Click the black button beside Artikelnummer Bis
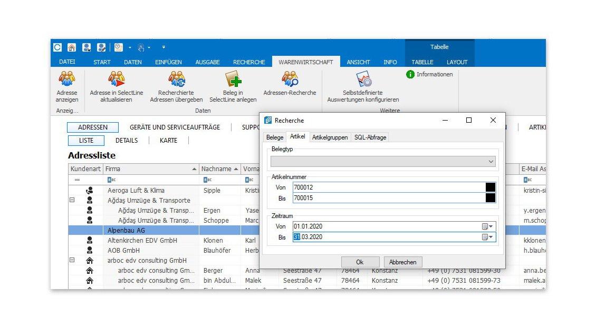 click(x=491, y=197)
